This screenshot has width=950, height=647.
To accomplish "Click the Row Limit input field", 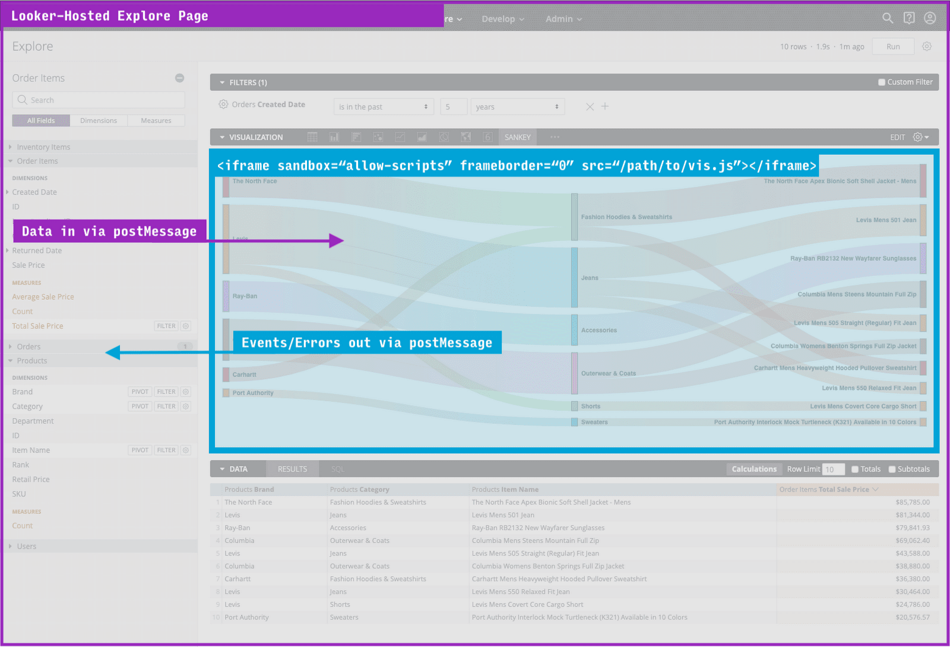I will pyautogui.click(x=834, y=470).
